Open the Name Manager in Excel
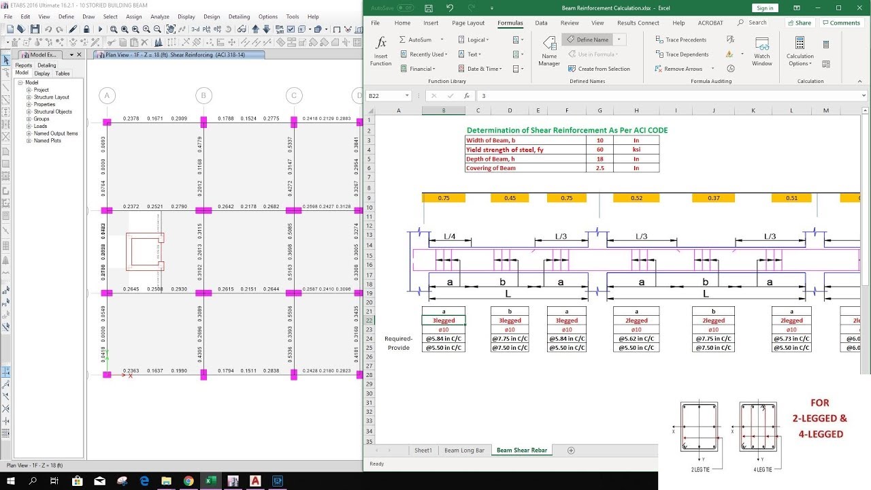This screenshot has width=871, height=490. point(548,54)
